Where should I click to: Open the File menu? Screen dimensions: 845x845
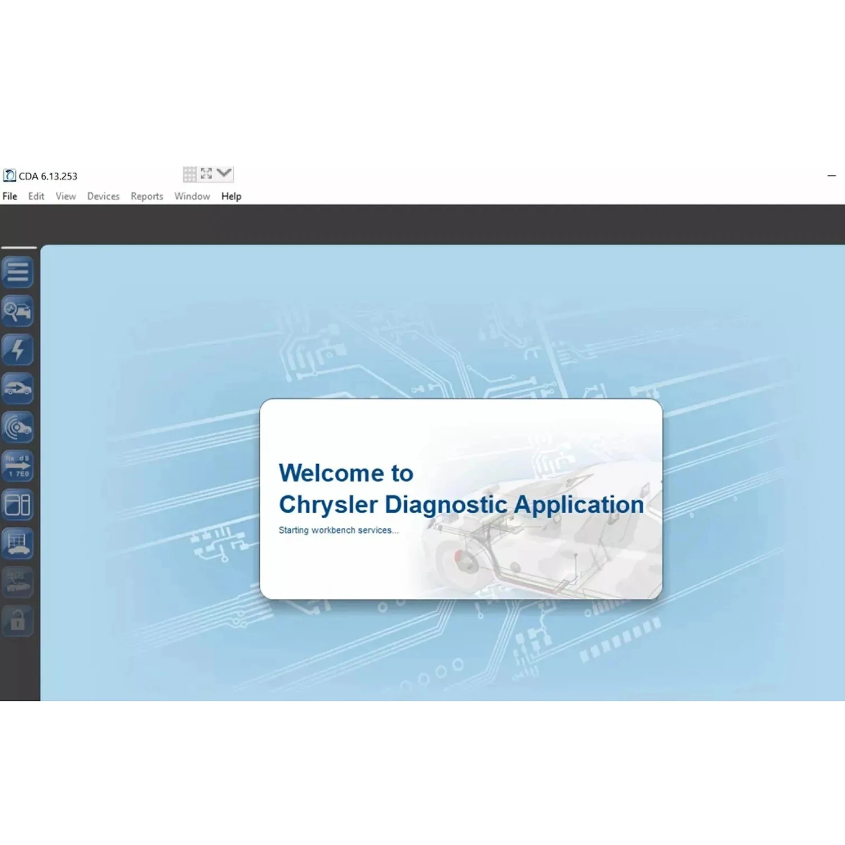click(10, 196)
